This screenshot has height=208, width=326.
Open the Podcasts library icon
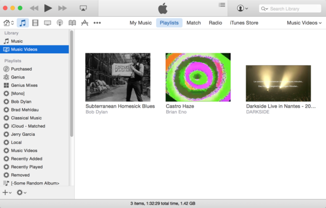pos(60,23)
